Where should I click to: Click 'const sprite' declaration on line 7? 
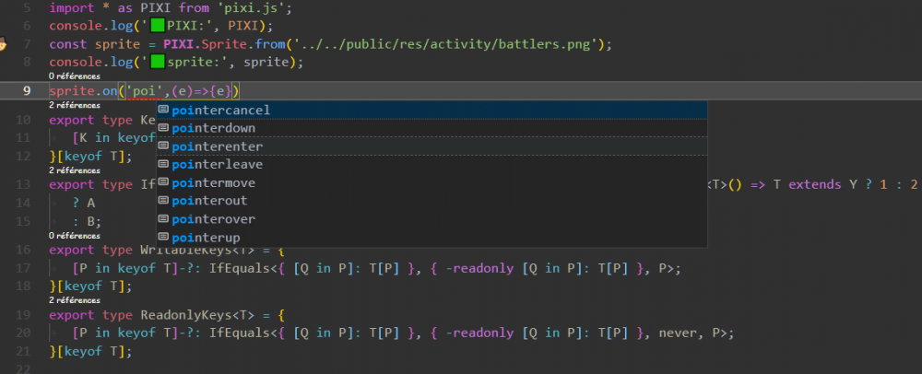[95, 44]
